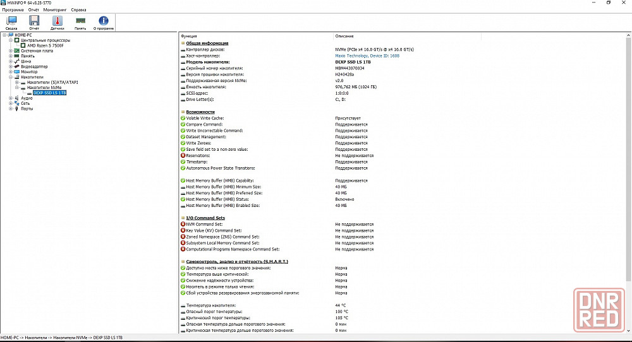Expand the Системная плата tree node
Viewport: 632px width, 342px height.
(11, 50)
